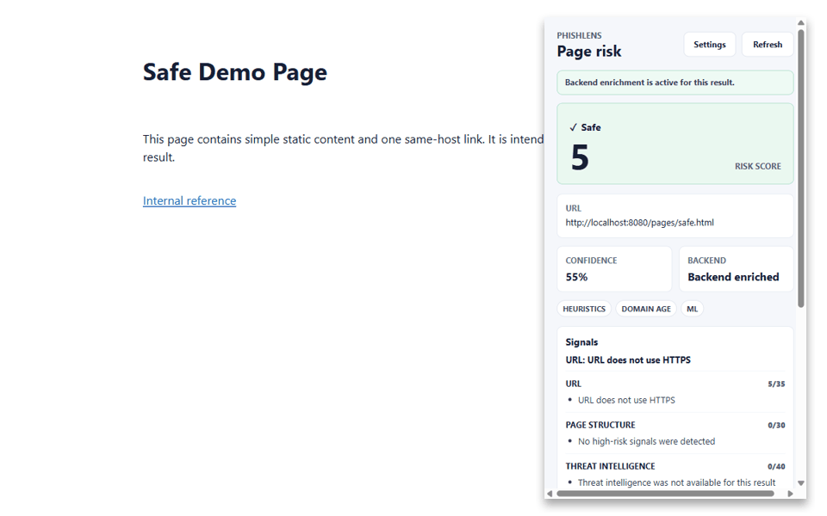Click the risk score number 5
The image size is (827, 516).
coord(580,157)
